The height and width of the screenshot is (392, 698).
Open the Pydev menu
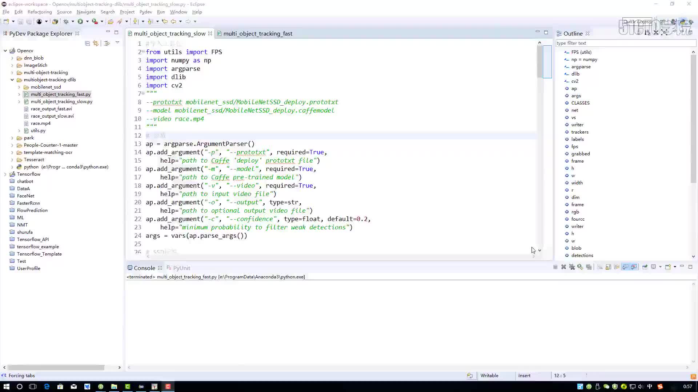pyautogui.click(x=145, y=12)
